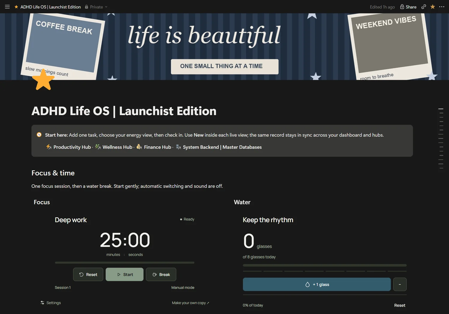Click the System Backend database icon

pyautogui.click(x=178, y=147)
